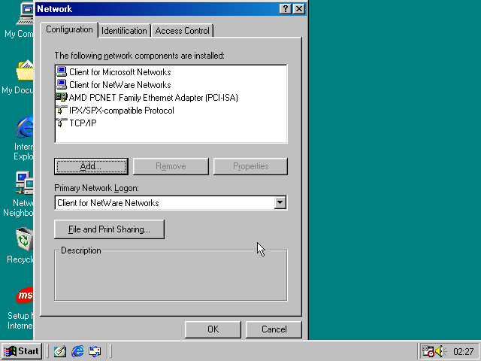Click the File and Print Sharing button
The image size is (481, 361).
click(109, 229)
